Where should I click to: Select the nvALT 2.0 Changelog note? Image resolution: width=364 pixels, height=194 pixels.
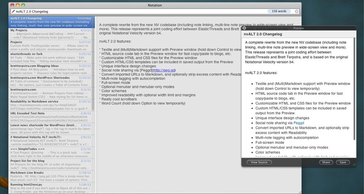51,22
